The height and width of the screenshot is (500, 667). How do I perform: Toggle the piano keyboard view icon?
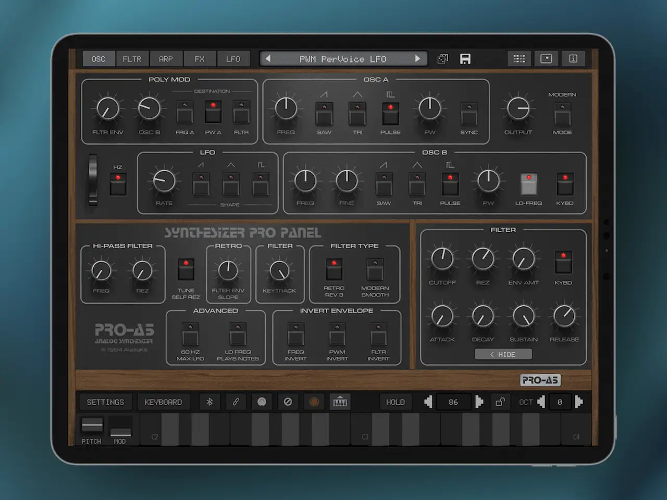pyautogui.click(x=340, y=402)
